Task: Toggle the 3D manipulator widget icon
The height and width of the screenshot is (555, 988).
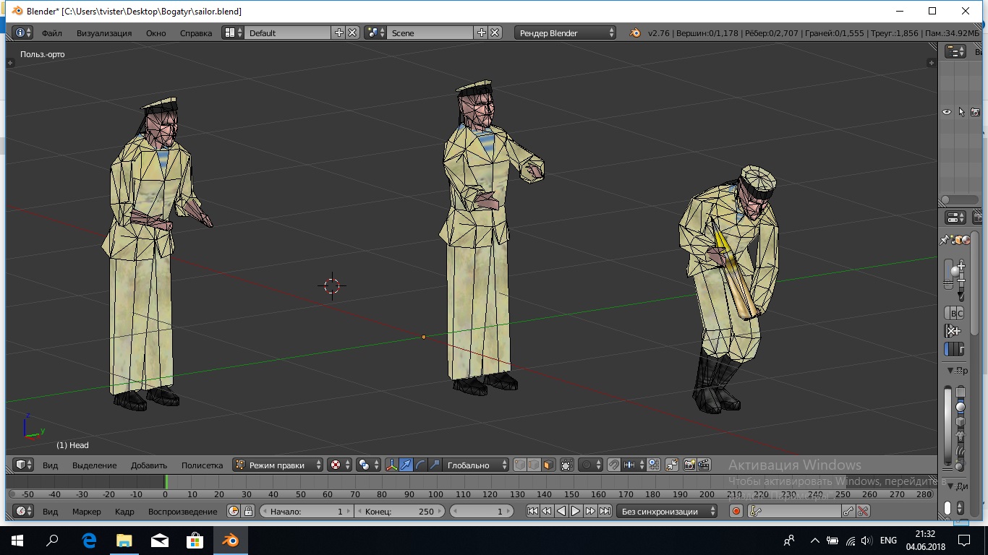Action: (391, 465)
